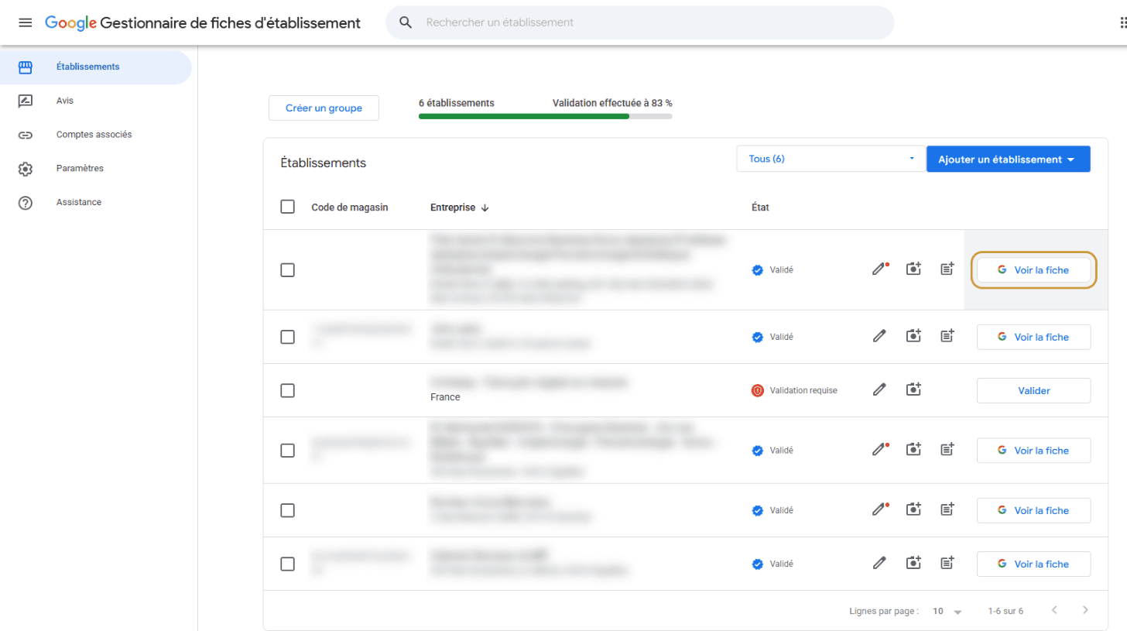Screen dimensions: 1127x631
Task: Click the create post icon in the last row
Action: click(x=947, y=564)
